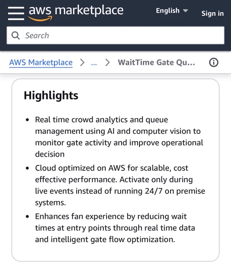Viewport: 231px width, 268px height.
Task: Follow the AWS Marketplace breadcrumb link
Action: point(41,63)
